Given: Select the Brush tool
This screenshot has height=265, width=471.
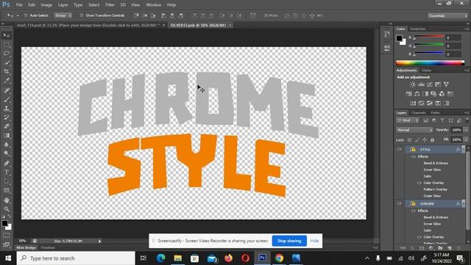Looking at the screenshot, I should point(7,99).
